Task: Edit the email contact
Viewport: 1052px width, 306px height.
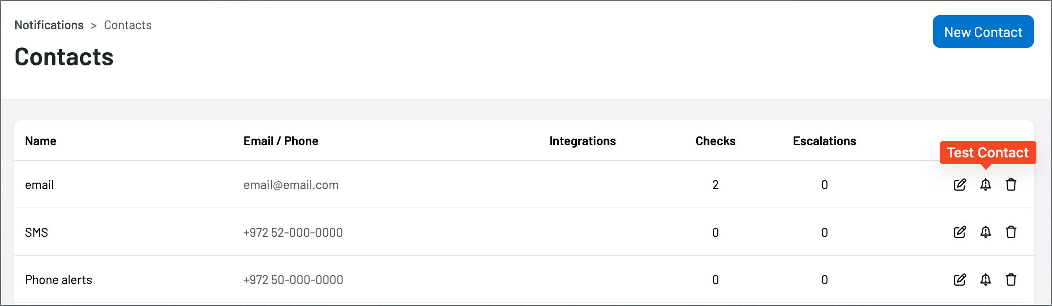Action: pyautogui.click(x=960, y=185)
